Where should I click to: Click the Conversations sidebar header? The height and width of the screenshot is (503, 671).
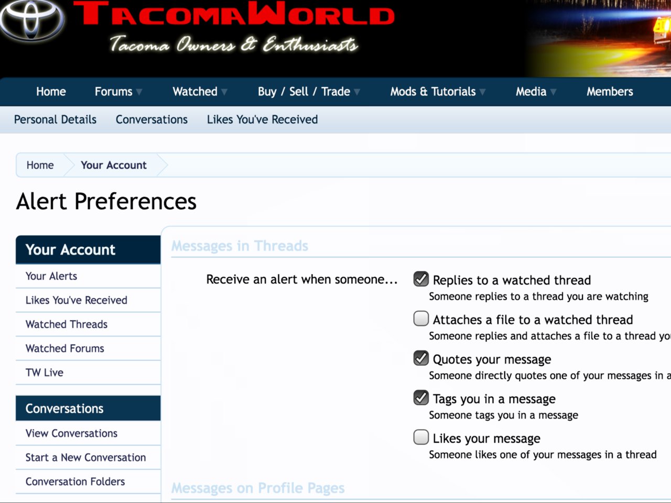[88, 408]
